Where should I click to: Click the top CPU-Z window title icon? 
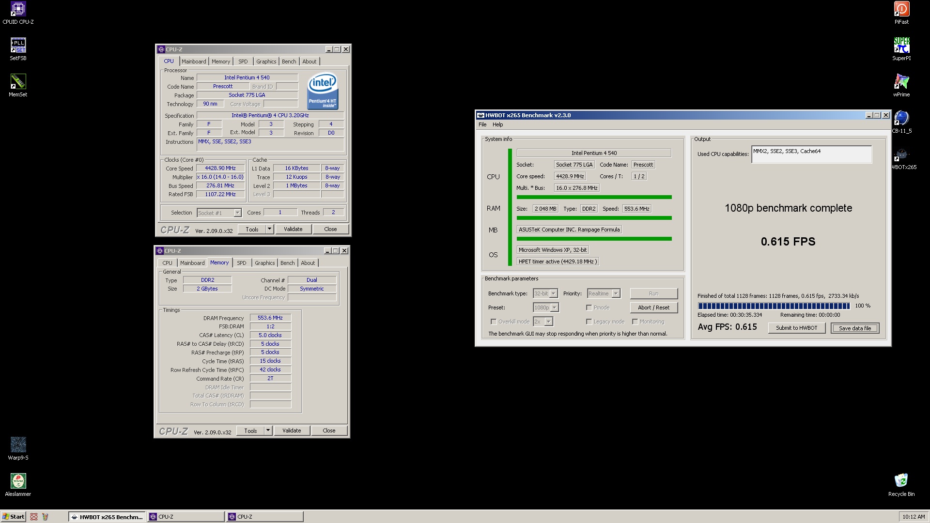(x=161, y=49)
